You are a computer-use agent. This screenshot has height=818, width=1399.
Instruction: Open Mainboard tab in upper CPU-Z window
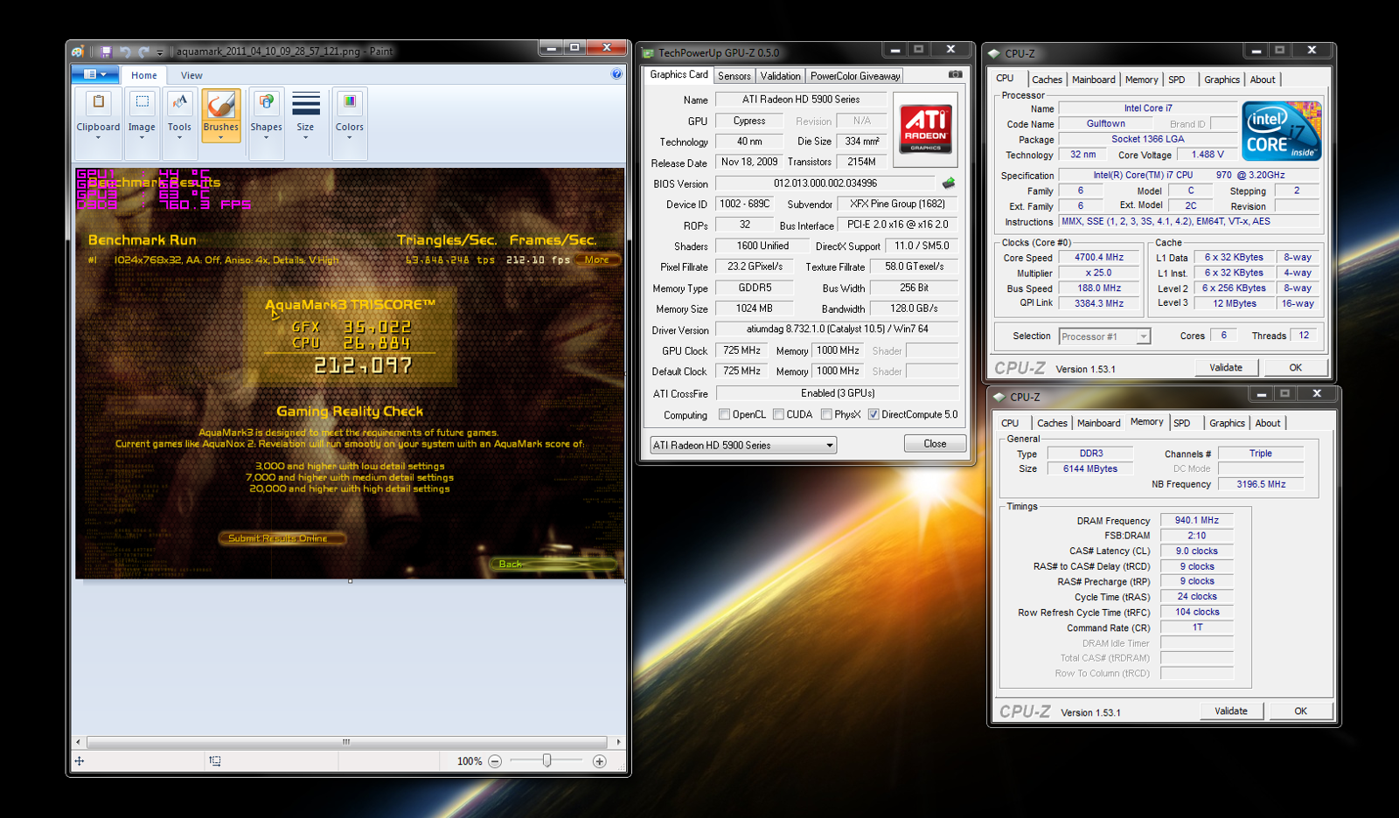point(1094,80)
